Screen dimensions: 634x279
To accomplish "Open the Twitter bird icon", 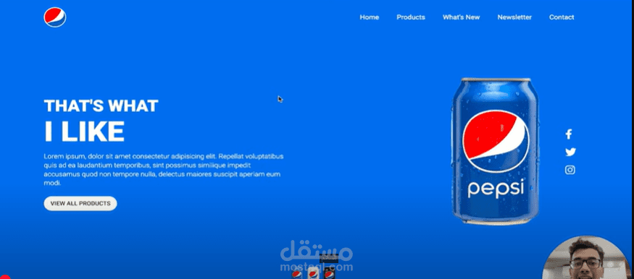I will point(570,152).
